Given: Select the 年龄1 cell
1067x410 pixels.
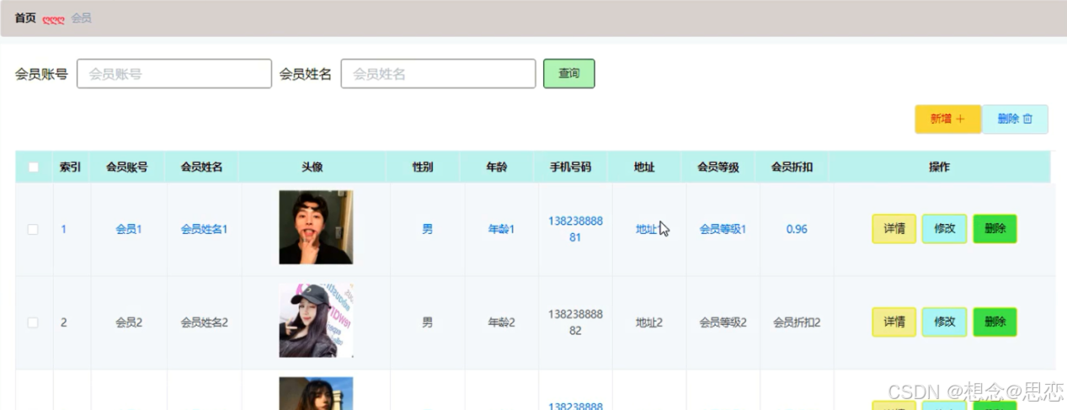Looking at the screenshot, I should click(x=502, y=229).
